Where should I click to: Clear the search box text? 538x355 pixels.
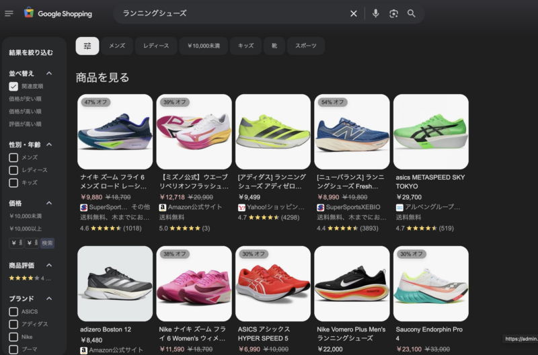(x=354, y=13)
